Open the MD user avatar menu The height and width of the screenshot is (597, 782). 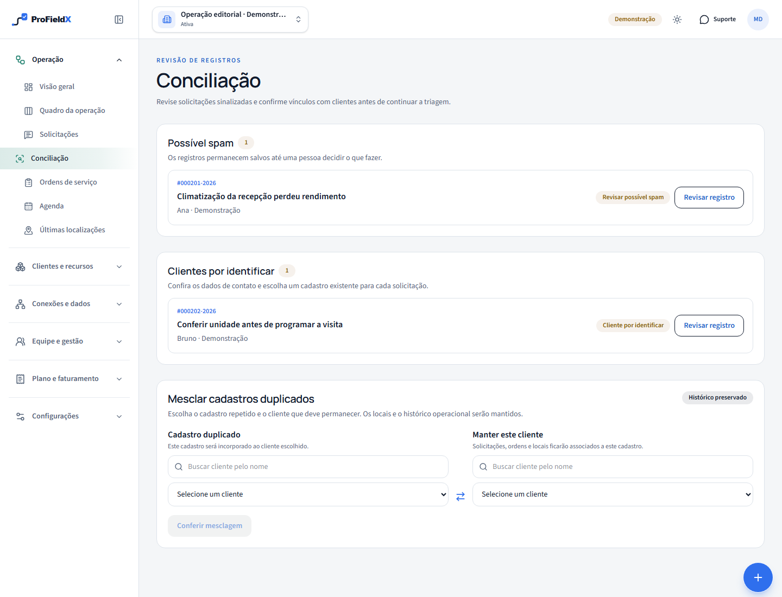click(758, 20)
